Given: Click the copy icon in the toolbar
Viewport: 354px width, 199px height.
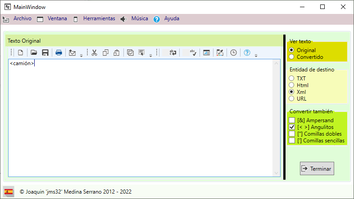Looking at the screenshot, I should [105, 53].
